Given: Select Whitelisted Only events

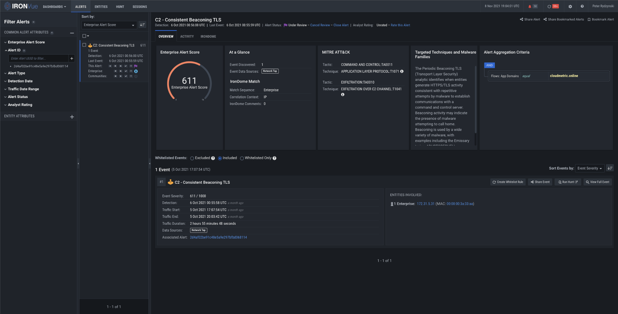Looking at the screenshot, I should pyautogui.click(x=242, y=158).
